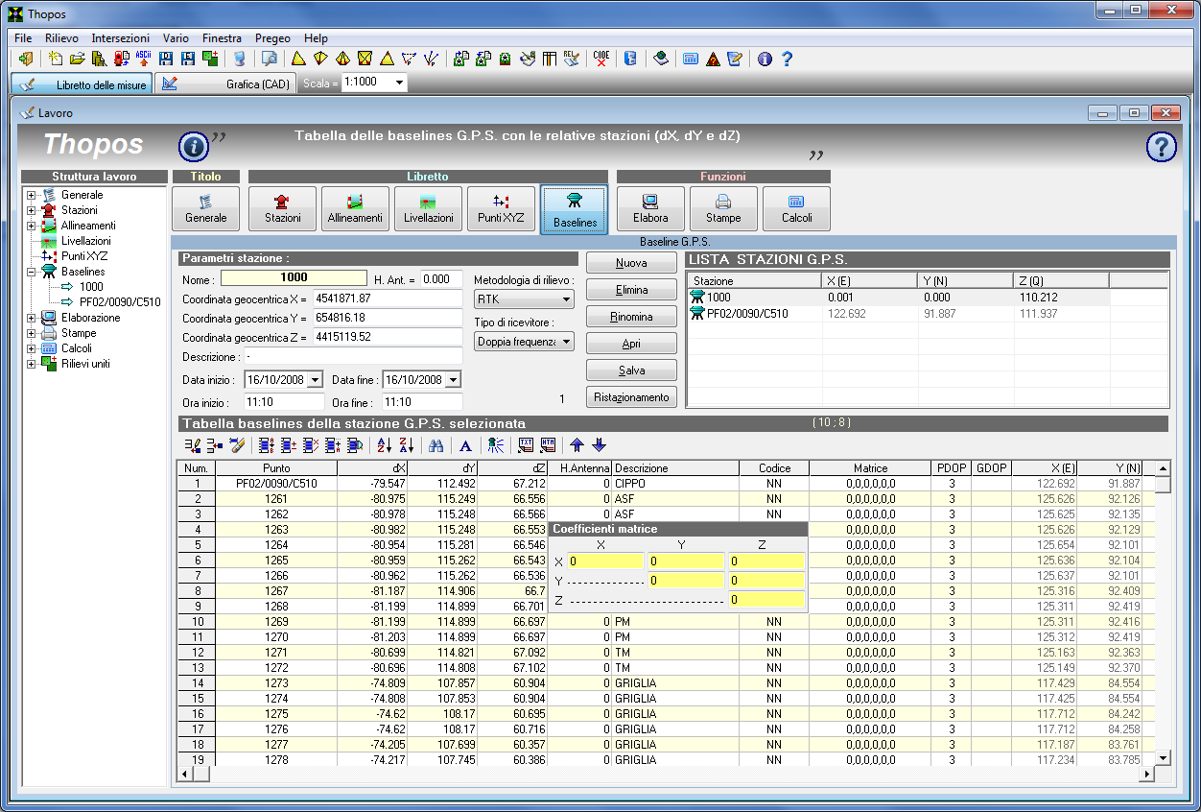
Task: Click the eraser icon in table toolbar
Action: [237, 445]
